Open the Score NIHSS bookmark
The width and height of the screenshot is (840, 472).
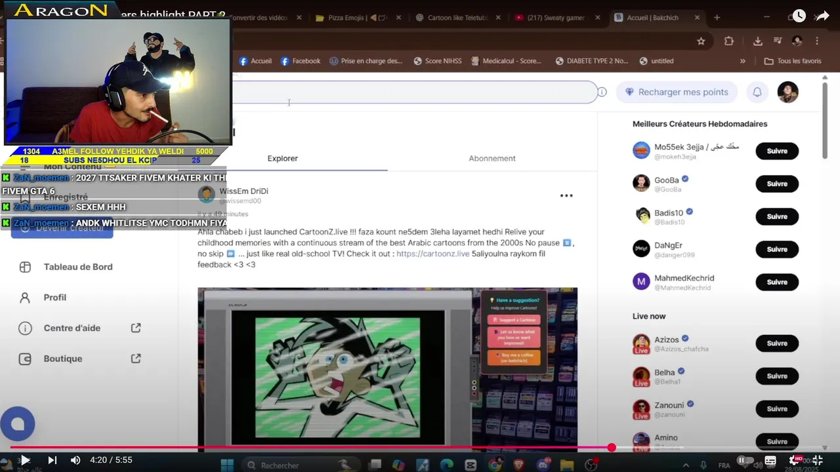pos(438,61)
